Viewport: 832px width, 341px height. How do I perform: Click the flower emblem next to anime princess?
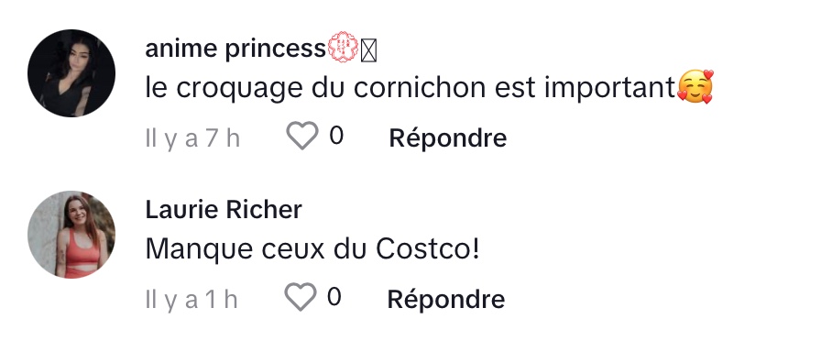[x=343, y=48]
